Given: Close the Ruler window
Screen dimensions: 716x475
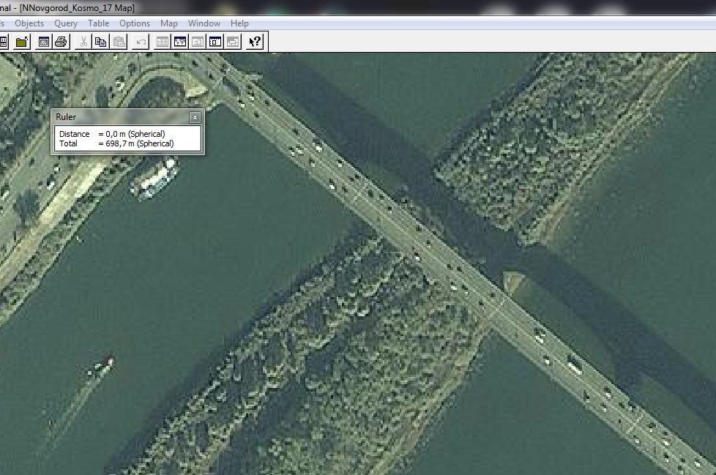Looking at the screenshot, I should point(195,117).
